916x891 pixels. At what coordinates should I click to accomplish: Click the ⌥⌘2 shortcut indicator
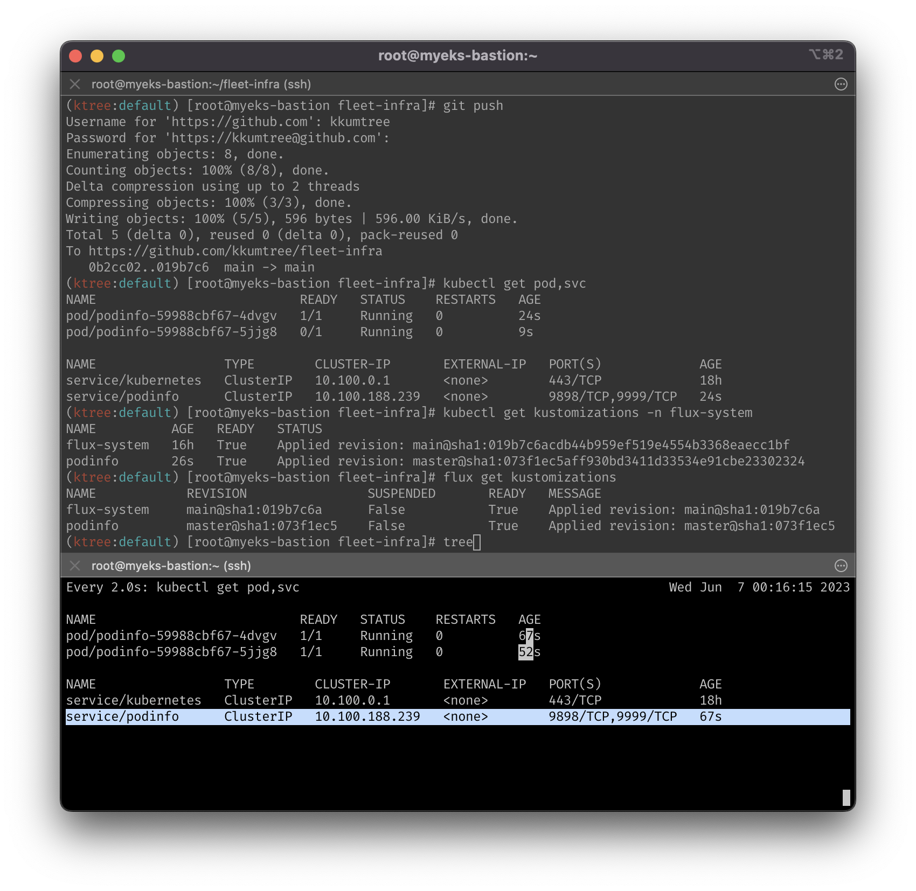coord(825,54)
